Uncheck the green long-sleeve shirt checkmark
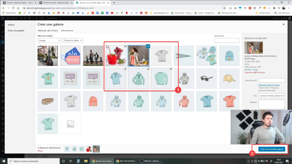 click(x=171, y=69)
